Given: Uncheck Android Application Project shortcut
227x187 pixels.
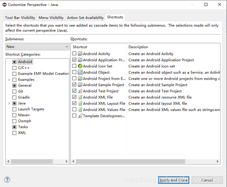Looking at the screenshot, I should click(74, 60).
